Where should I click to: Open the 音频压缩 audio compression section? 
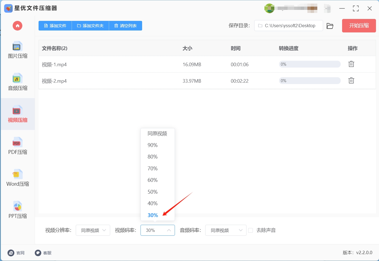click(18, 82)
